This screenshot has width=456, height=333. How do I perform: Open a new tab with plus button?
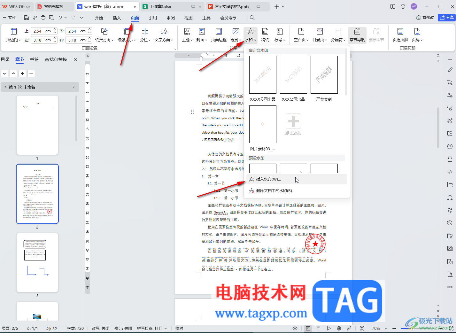click(277, 6)
